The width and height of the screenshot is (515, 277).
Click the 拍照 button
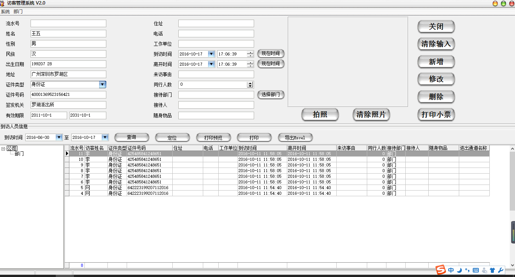pyautogui.click(x=320, y=115)
